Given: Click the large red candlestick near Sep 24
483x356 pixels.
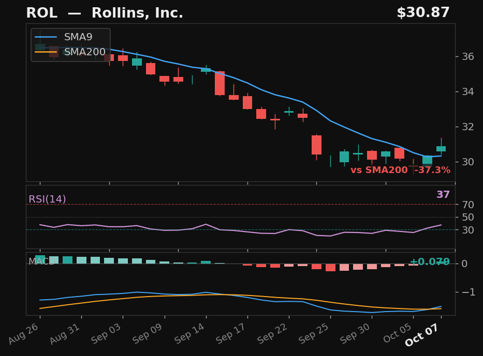Looking at the screenshot, I should click(x=316, y=145).
